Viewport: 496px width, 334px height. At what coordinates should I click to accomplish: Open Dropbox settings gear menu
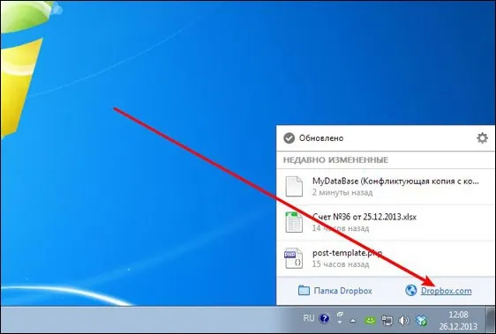click(x=482, y=138)
